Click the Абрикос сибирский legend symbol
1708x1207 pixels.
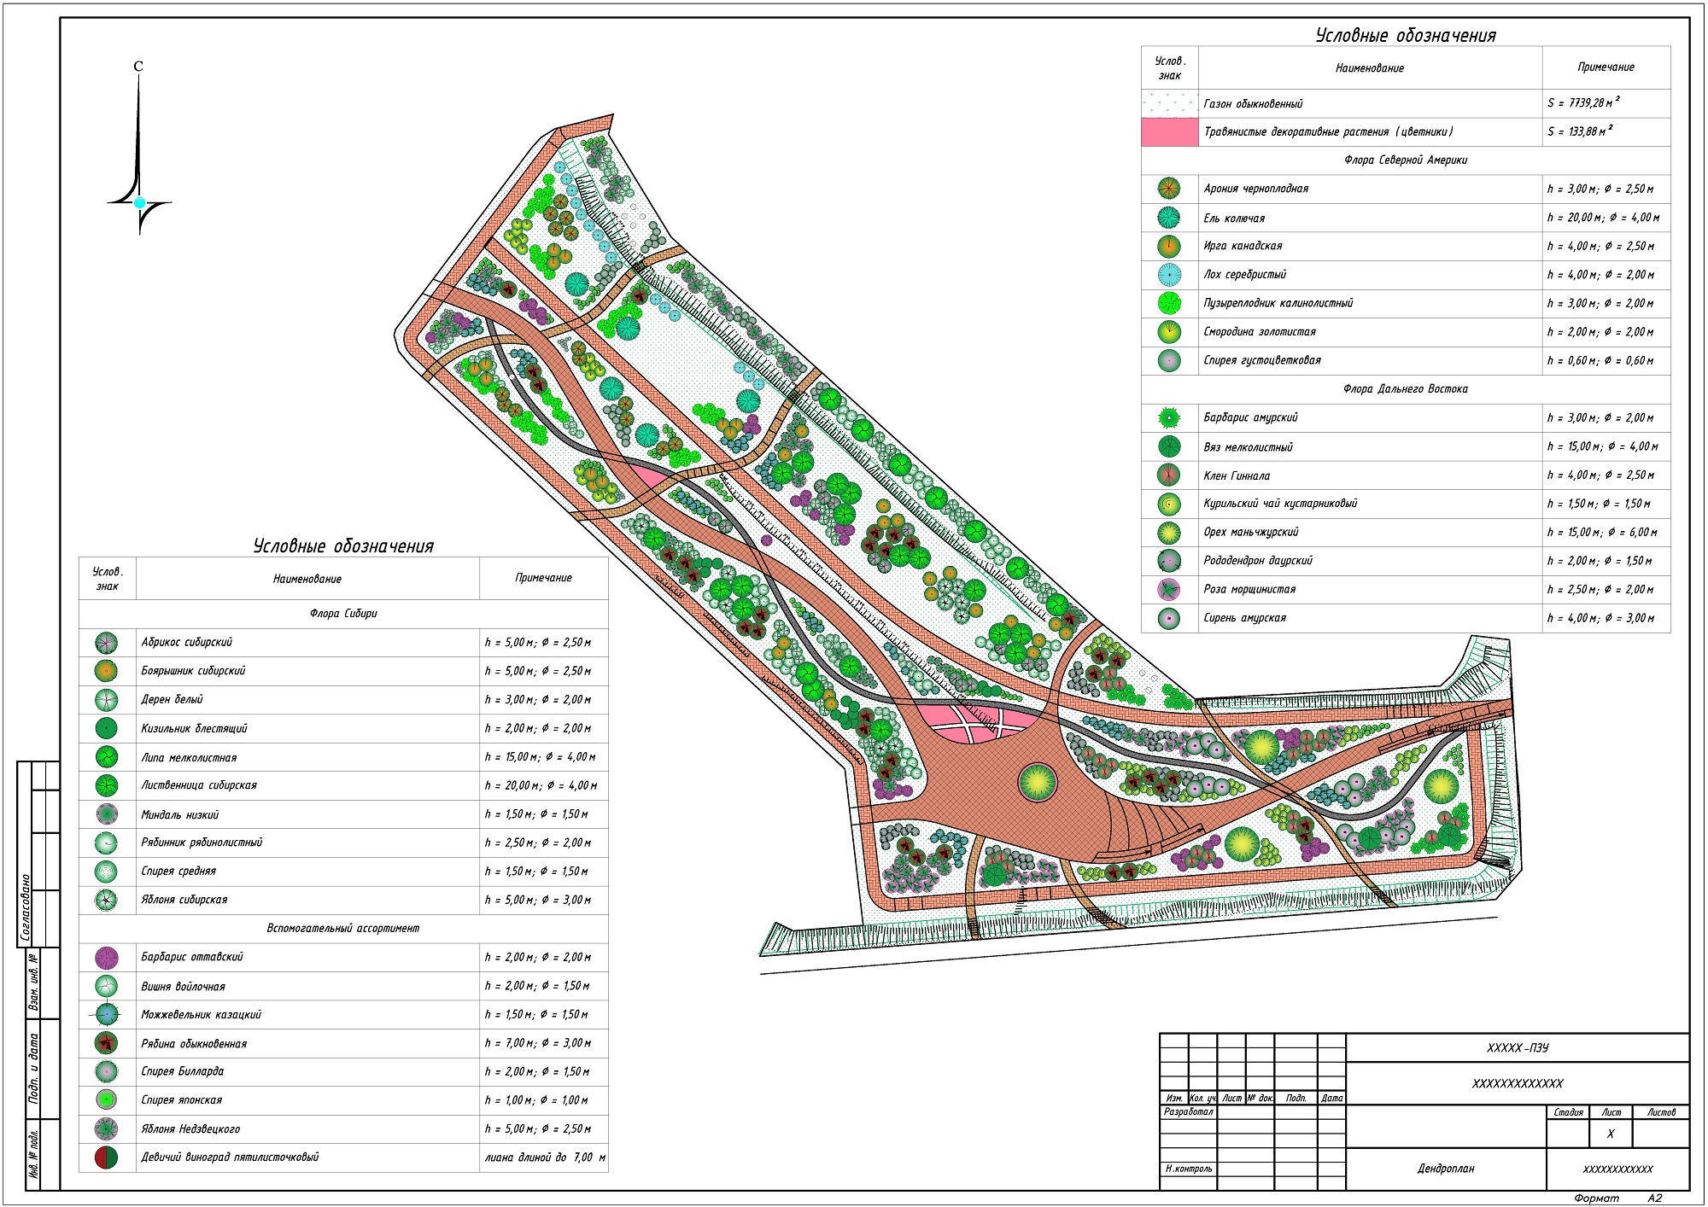[106, 643]
